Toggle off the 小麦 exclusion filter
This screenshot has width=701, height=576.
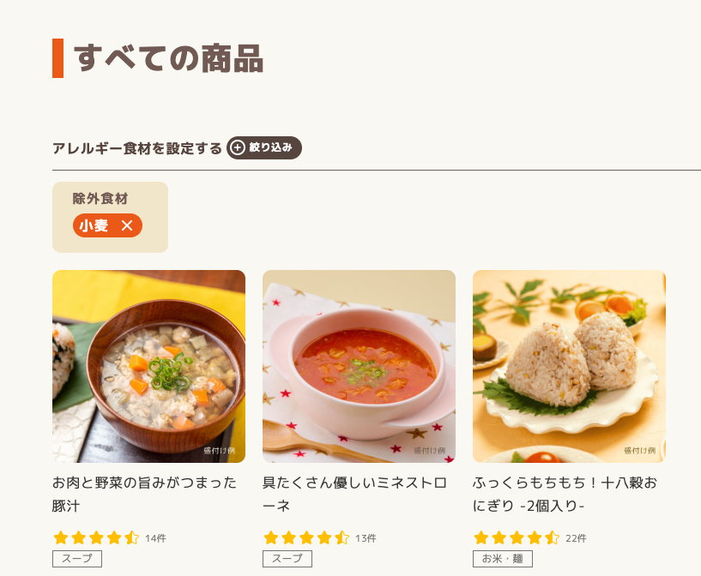tap(107, 226)
